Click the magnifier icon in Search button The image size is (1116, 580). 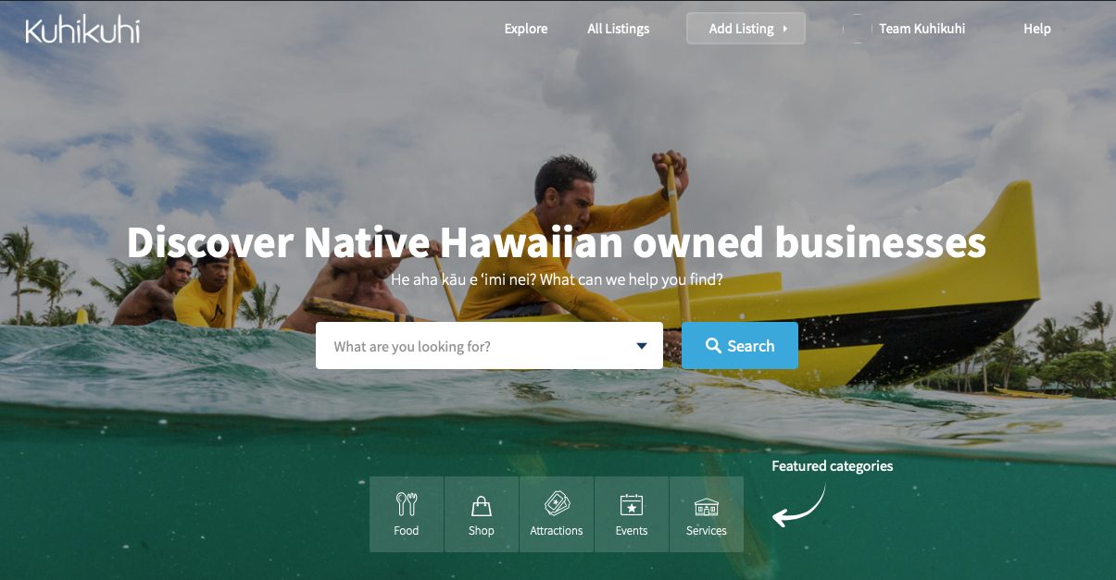(713, 346)
